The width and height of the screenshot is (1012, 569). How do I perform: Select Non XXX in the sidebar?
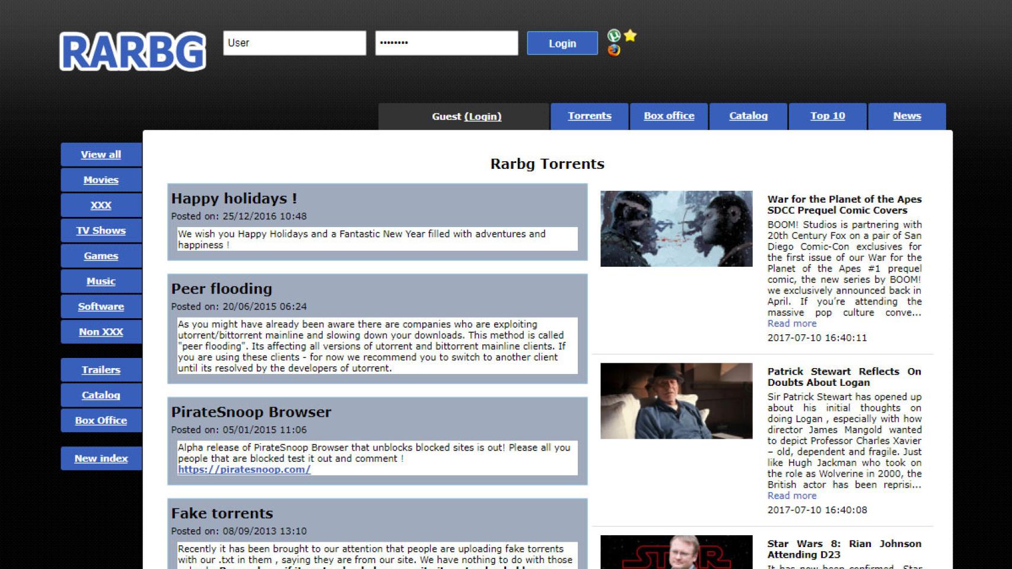pyautogui.click(x=101, y=332)
